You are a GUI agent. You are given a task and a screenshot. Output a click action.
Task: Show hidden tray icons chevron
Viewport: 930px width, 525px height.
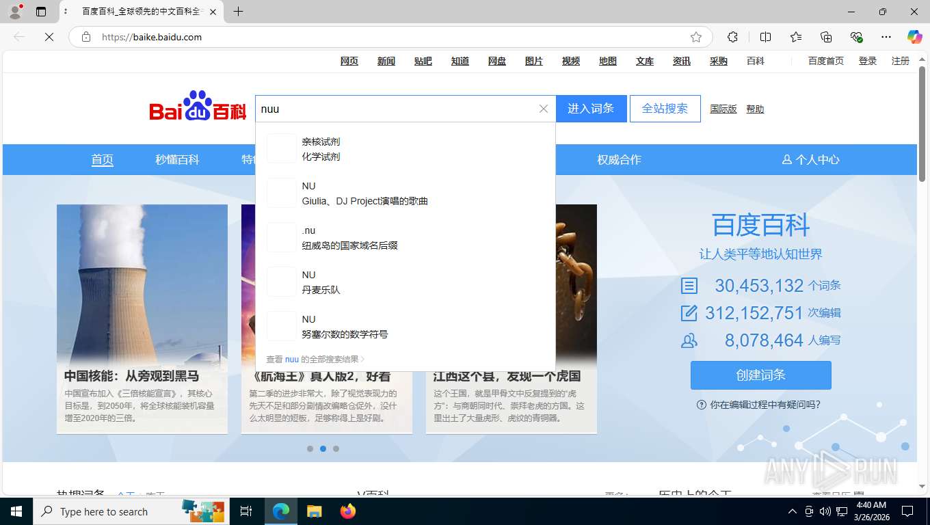(793, 511)
